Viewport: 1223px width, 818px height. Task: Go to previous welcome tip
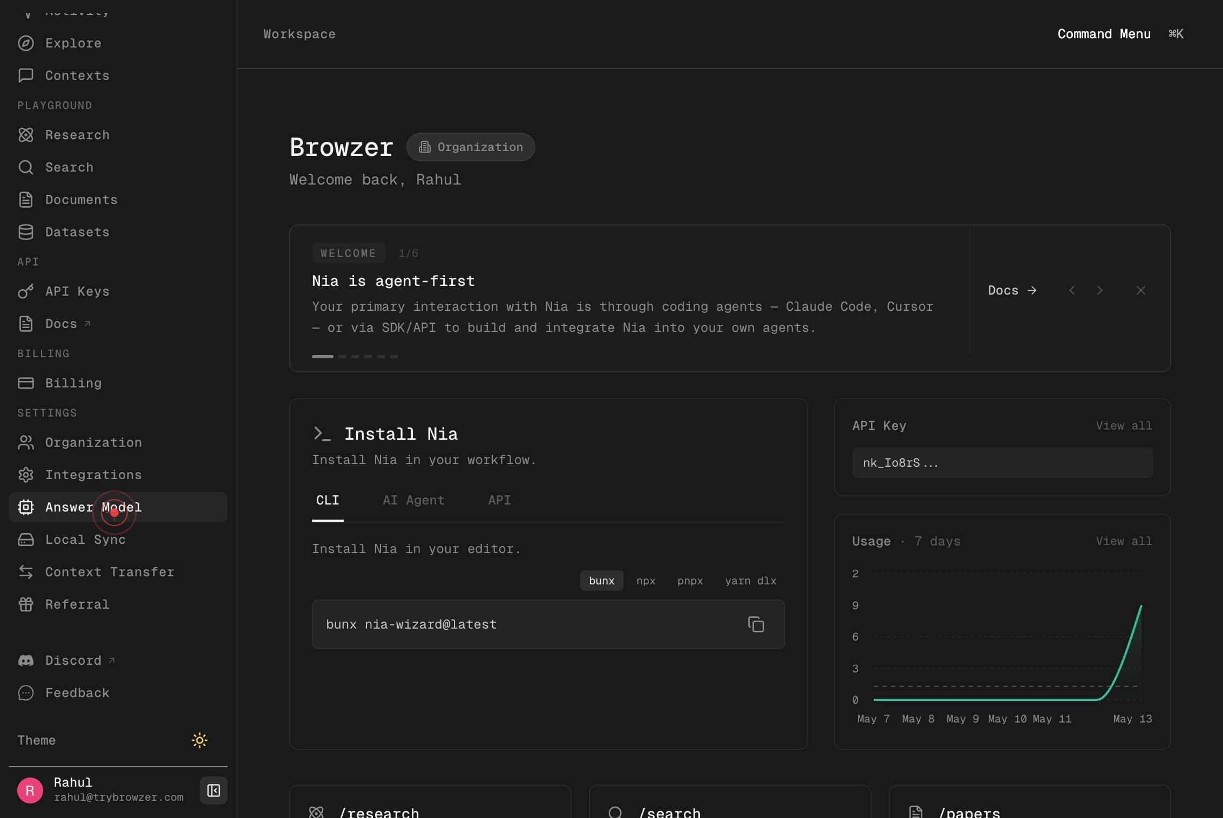(1072, 290)
